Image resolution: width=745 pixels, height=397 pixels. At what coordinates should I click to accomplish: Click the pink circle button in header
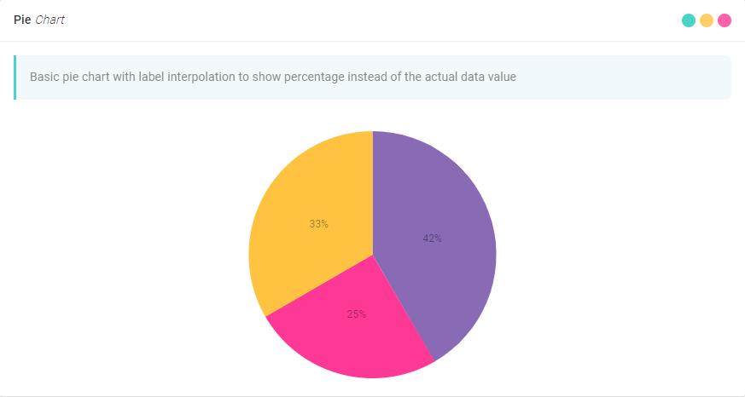click(x=725, y=20)
